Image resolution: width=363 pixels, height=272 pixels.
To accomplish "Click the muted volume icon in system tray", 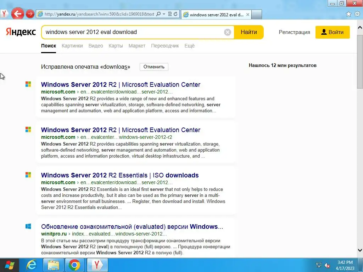I will click(x=327, y=265).
